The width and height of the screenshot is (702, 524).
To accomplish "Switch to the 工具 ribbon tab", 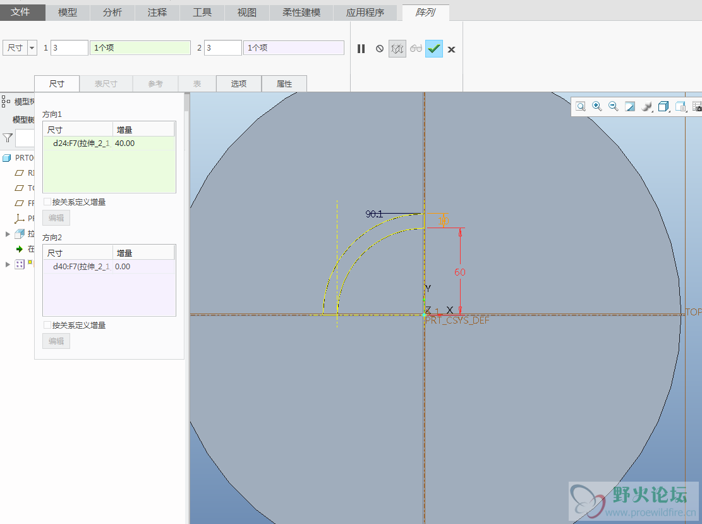I will pos(202,13).
